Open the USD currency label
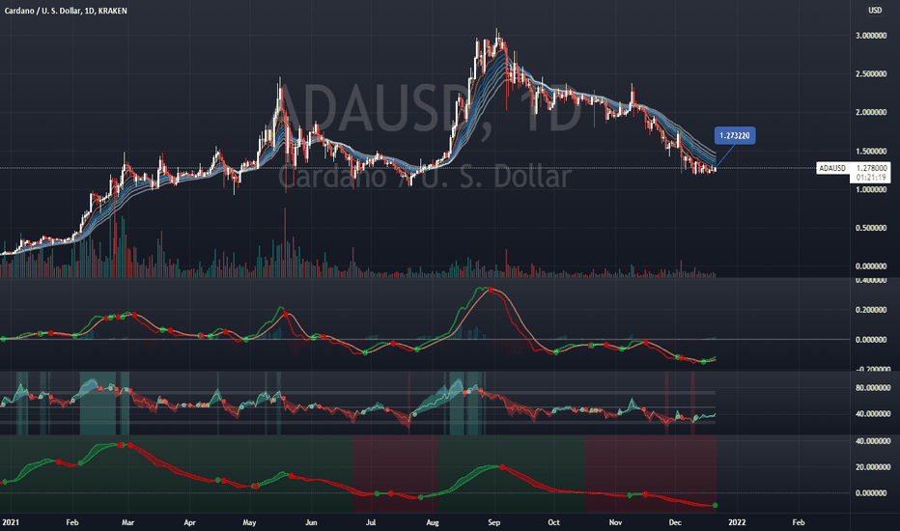The image size is (900, 531). coord(874,11)
